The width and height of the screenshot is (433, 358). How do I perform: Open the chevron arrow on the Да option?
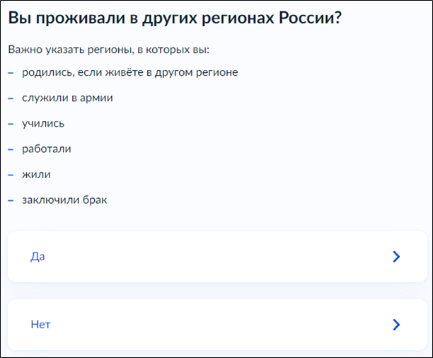tap(396, 257)
